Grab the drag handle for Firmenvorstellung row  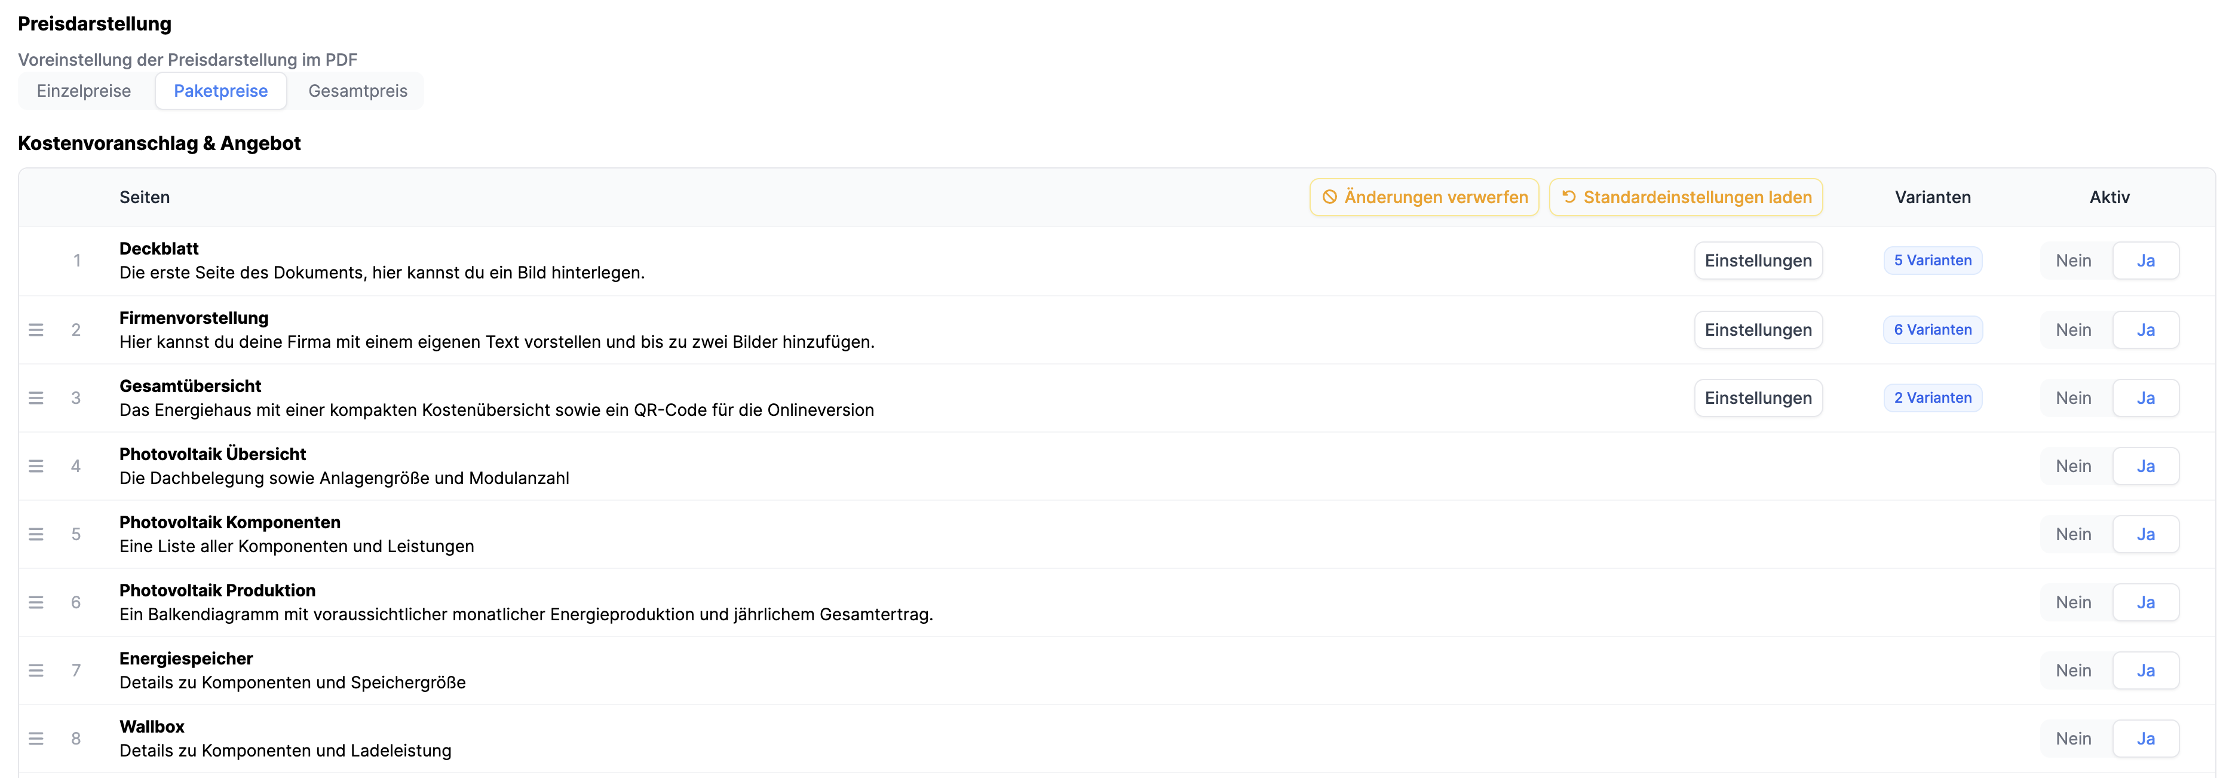point(35,329)
